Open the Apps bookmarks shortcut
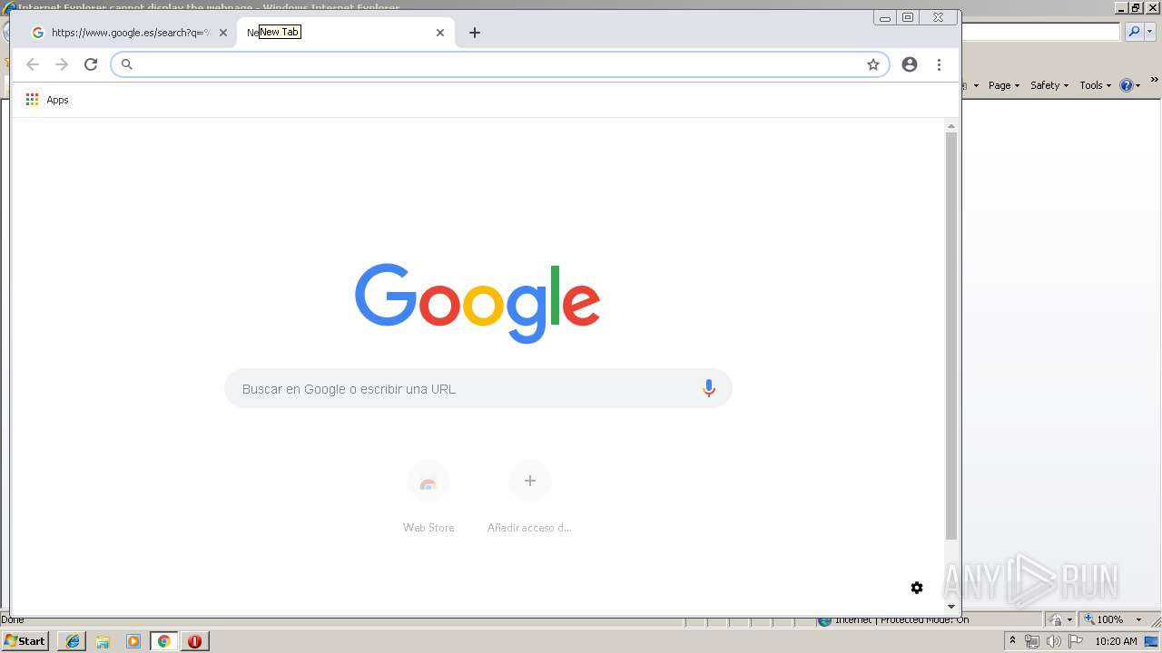Viewport: 1162px width, 653px height. tap(47, 100)
